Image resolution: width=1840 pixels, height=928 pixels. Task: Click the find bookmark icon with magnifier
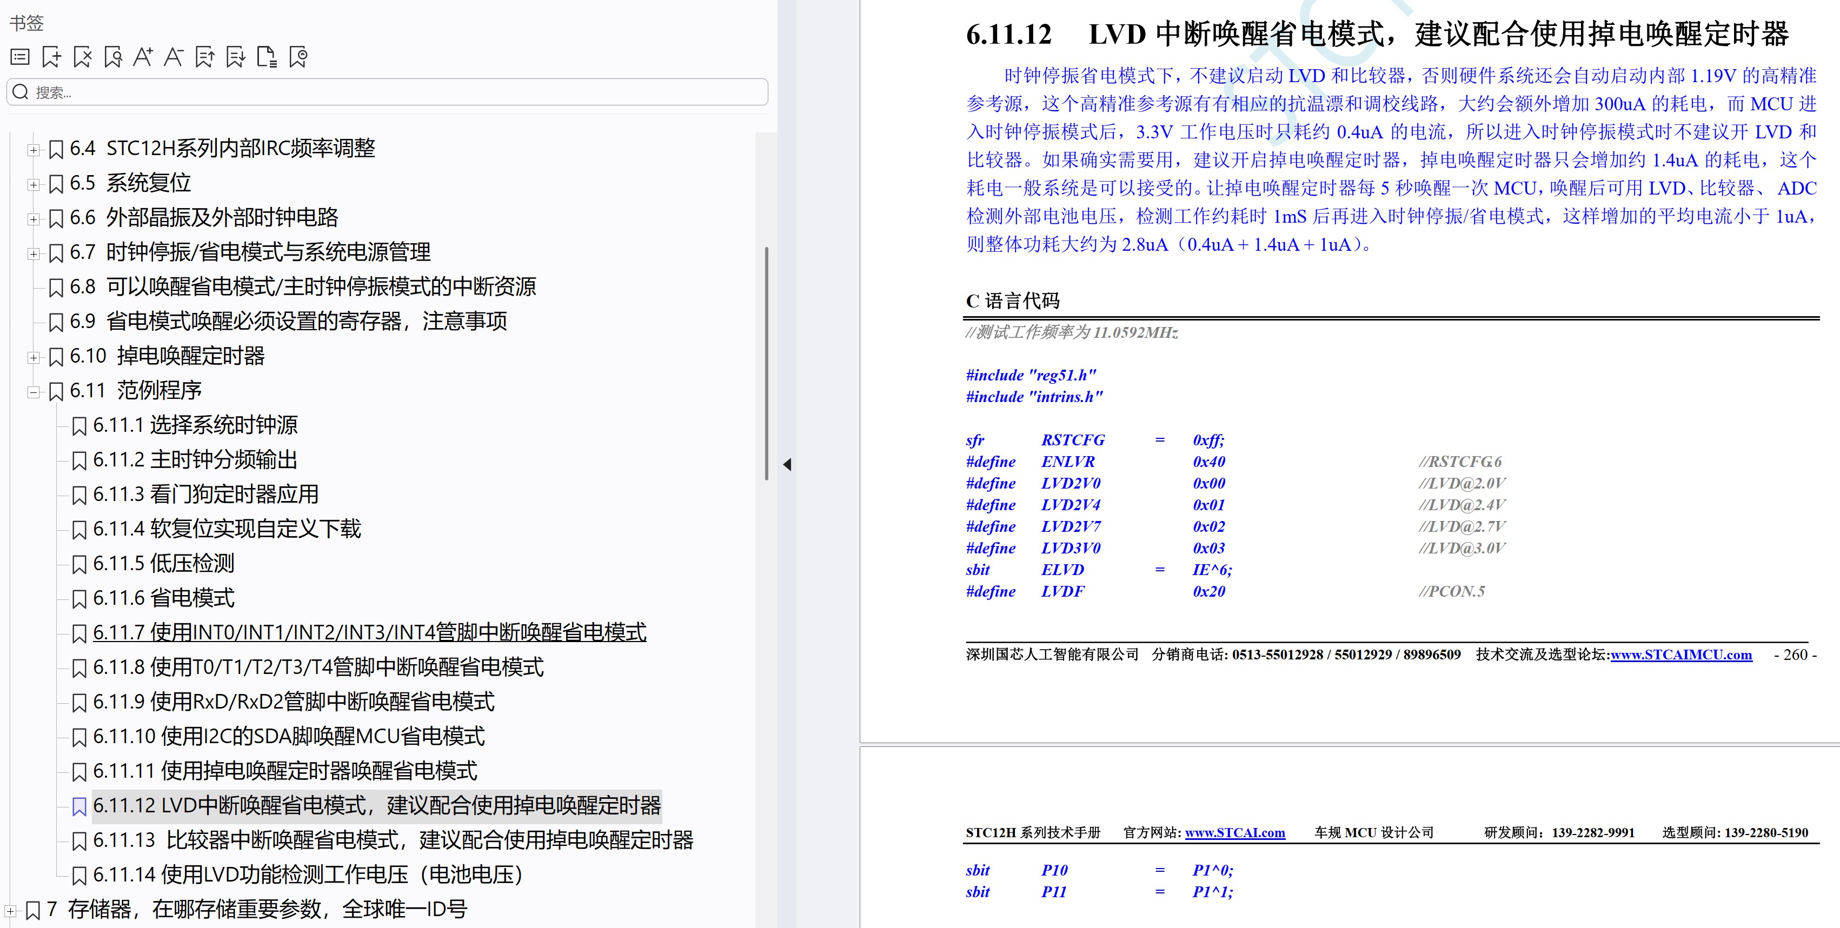pyautogui.click(x=113, y=56)
